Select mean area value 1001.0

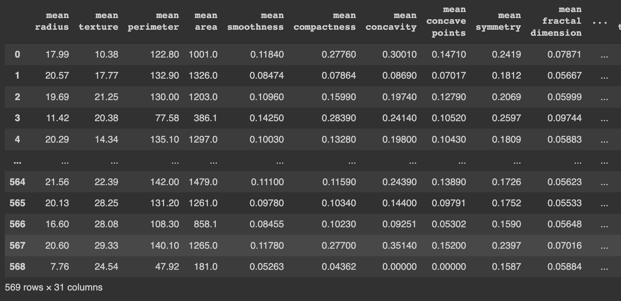coord(203,55)
